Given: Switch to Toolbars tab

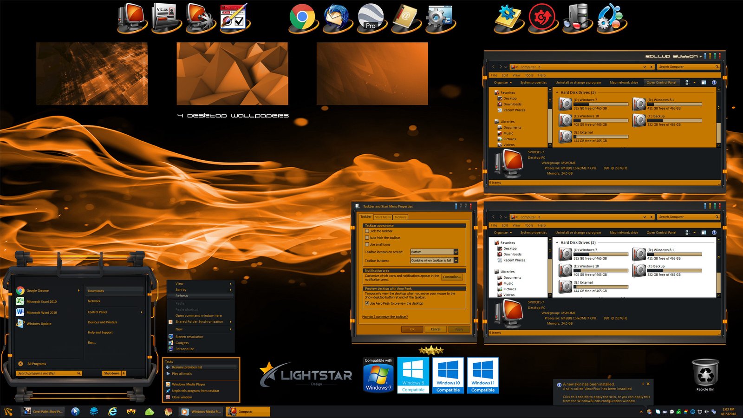Looking at the screenshot, I should pos(400,217).
